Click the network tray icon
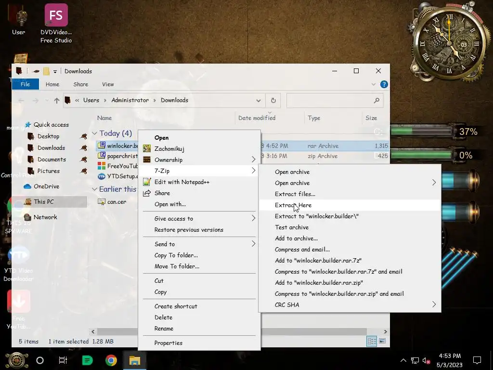493x370 pixels. pos(415,360)
